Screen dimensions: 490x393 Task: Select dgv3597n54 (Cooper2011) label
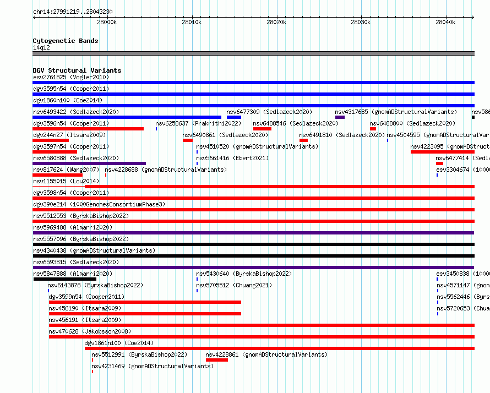(71, 146)
